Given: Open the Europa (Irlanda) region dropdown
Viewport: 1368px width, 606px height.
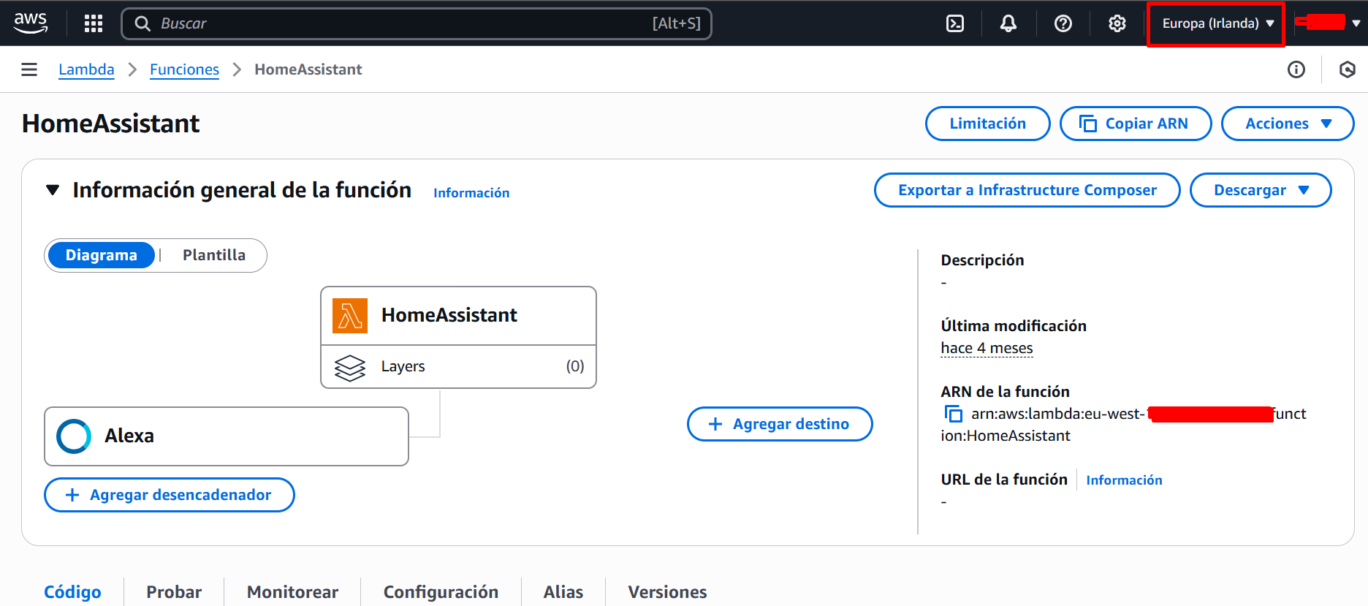Looking at the screenshot, I should (1217, 23).
